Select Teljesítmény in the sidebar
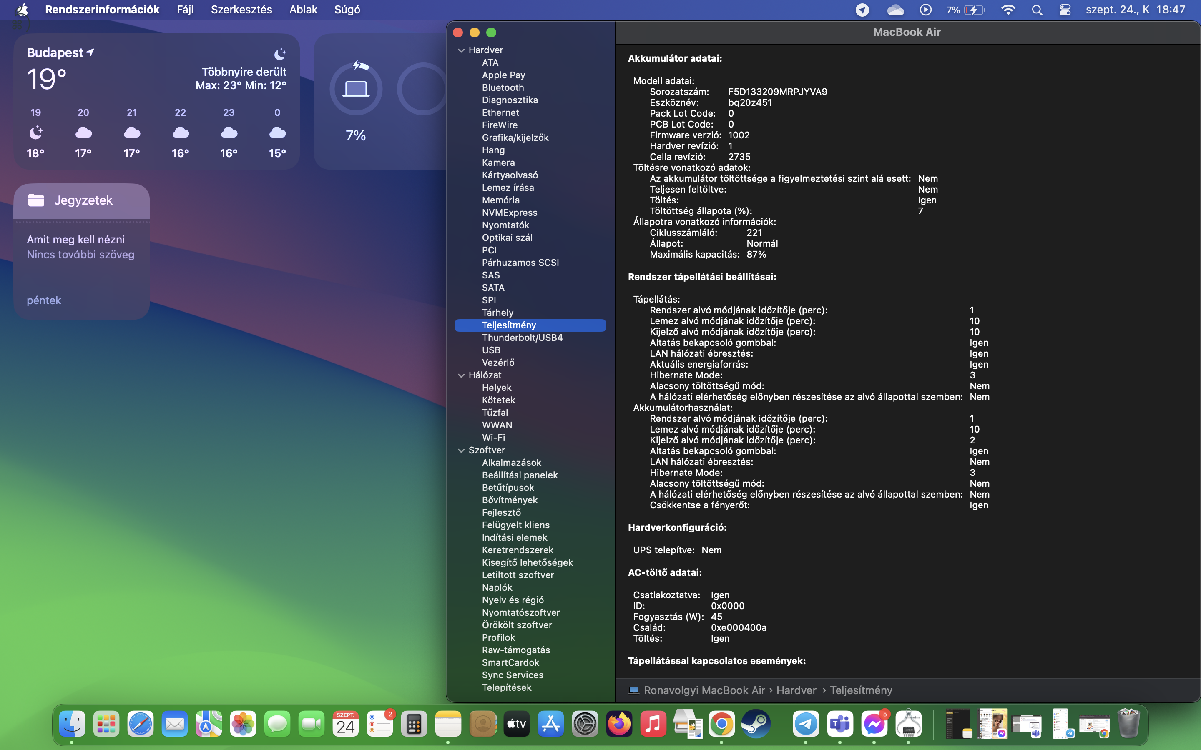The width and height of the screenshot is (1201, 750). tap(530, 325)
